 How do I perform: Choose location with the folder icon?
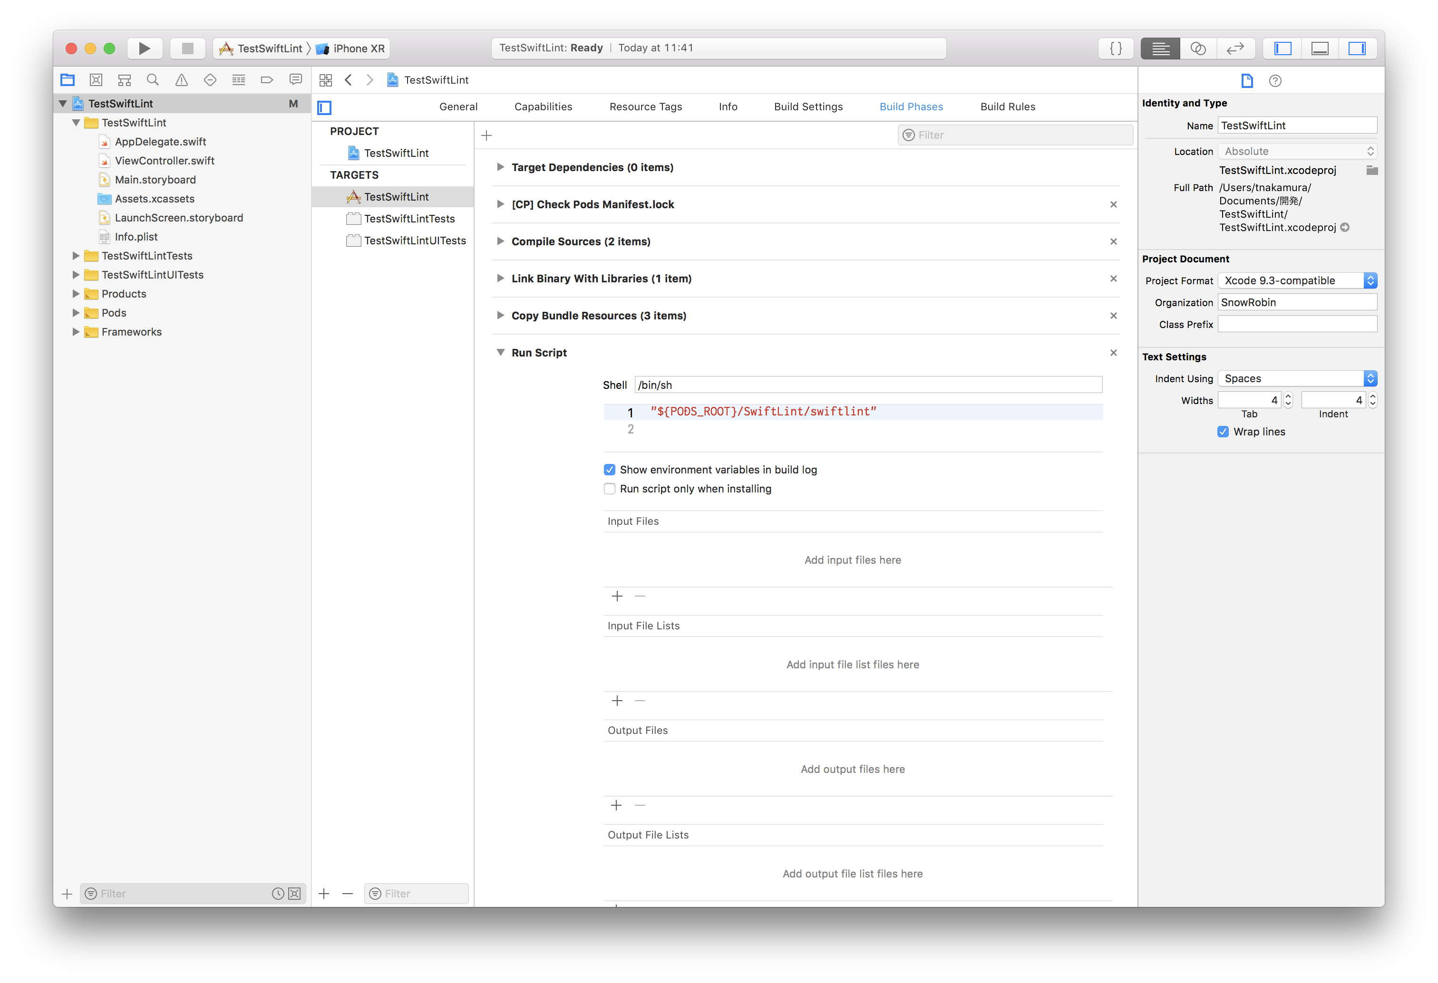1372,170
